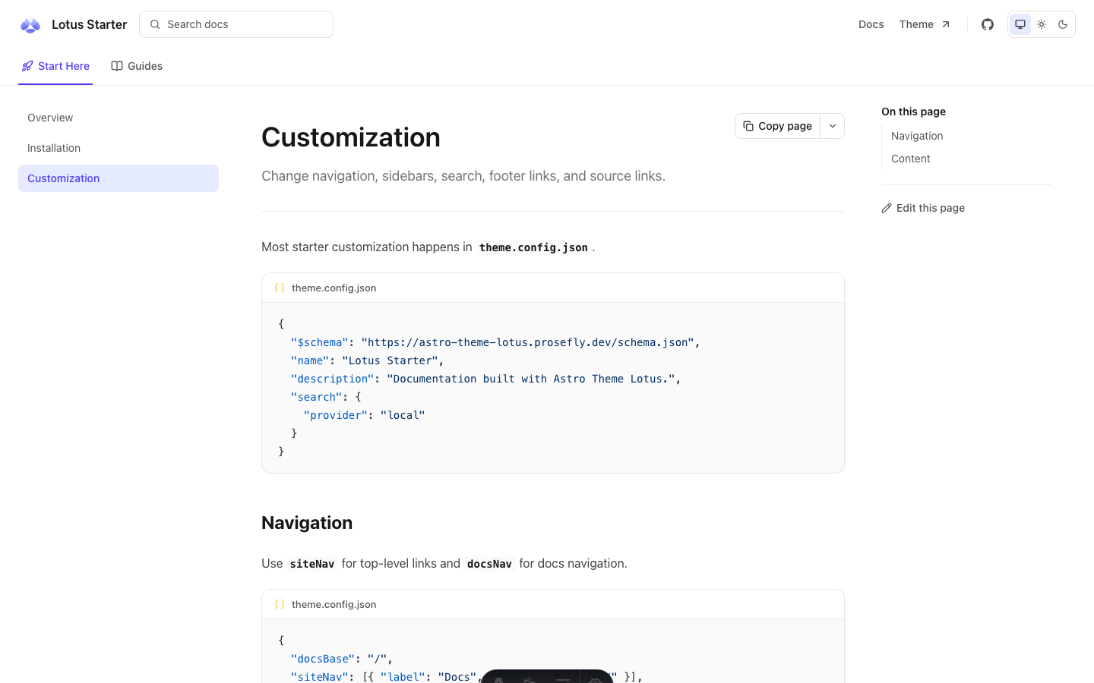Click the book icon beside Guides

point(117,66)
